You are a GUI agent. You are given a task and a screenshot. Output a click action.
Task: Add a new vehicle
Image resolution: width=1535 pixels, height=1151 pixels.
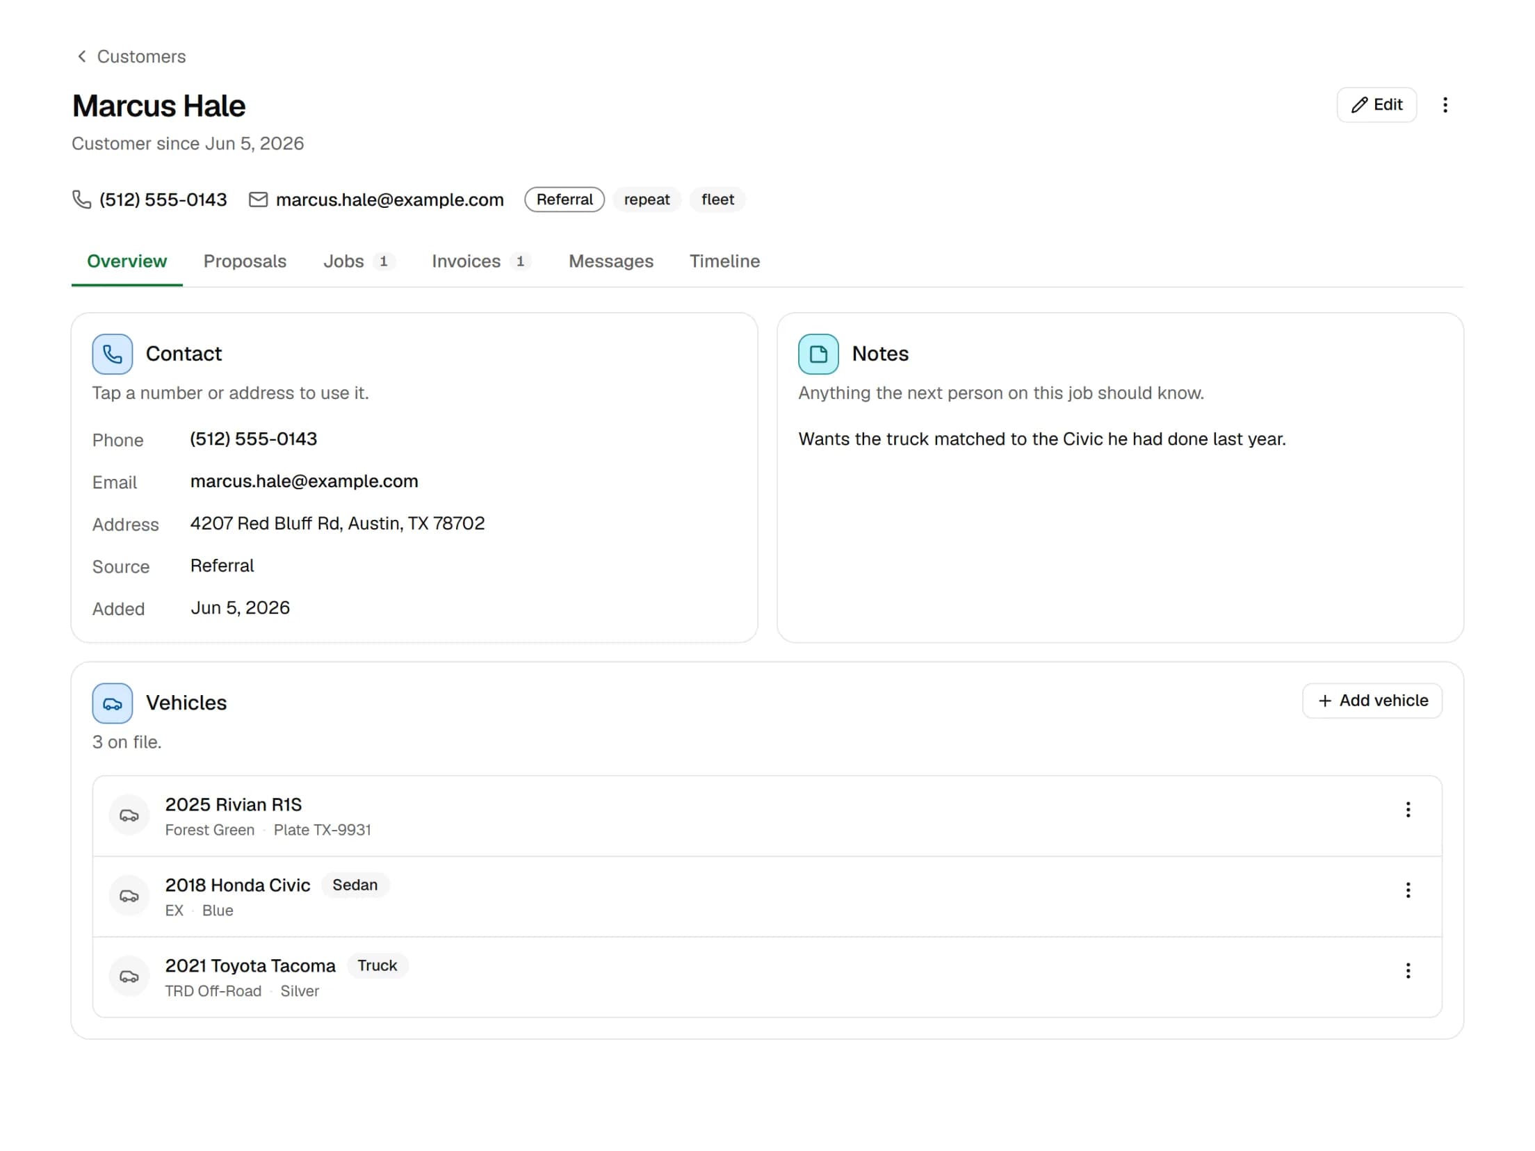pos(1372,701)
